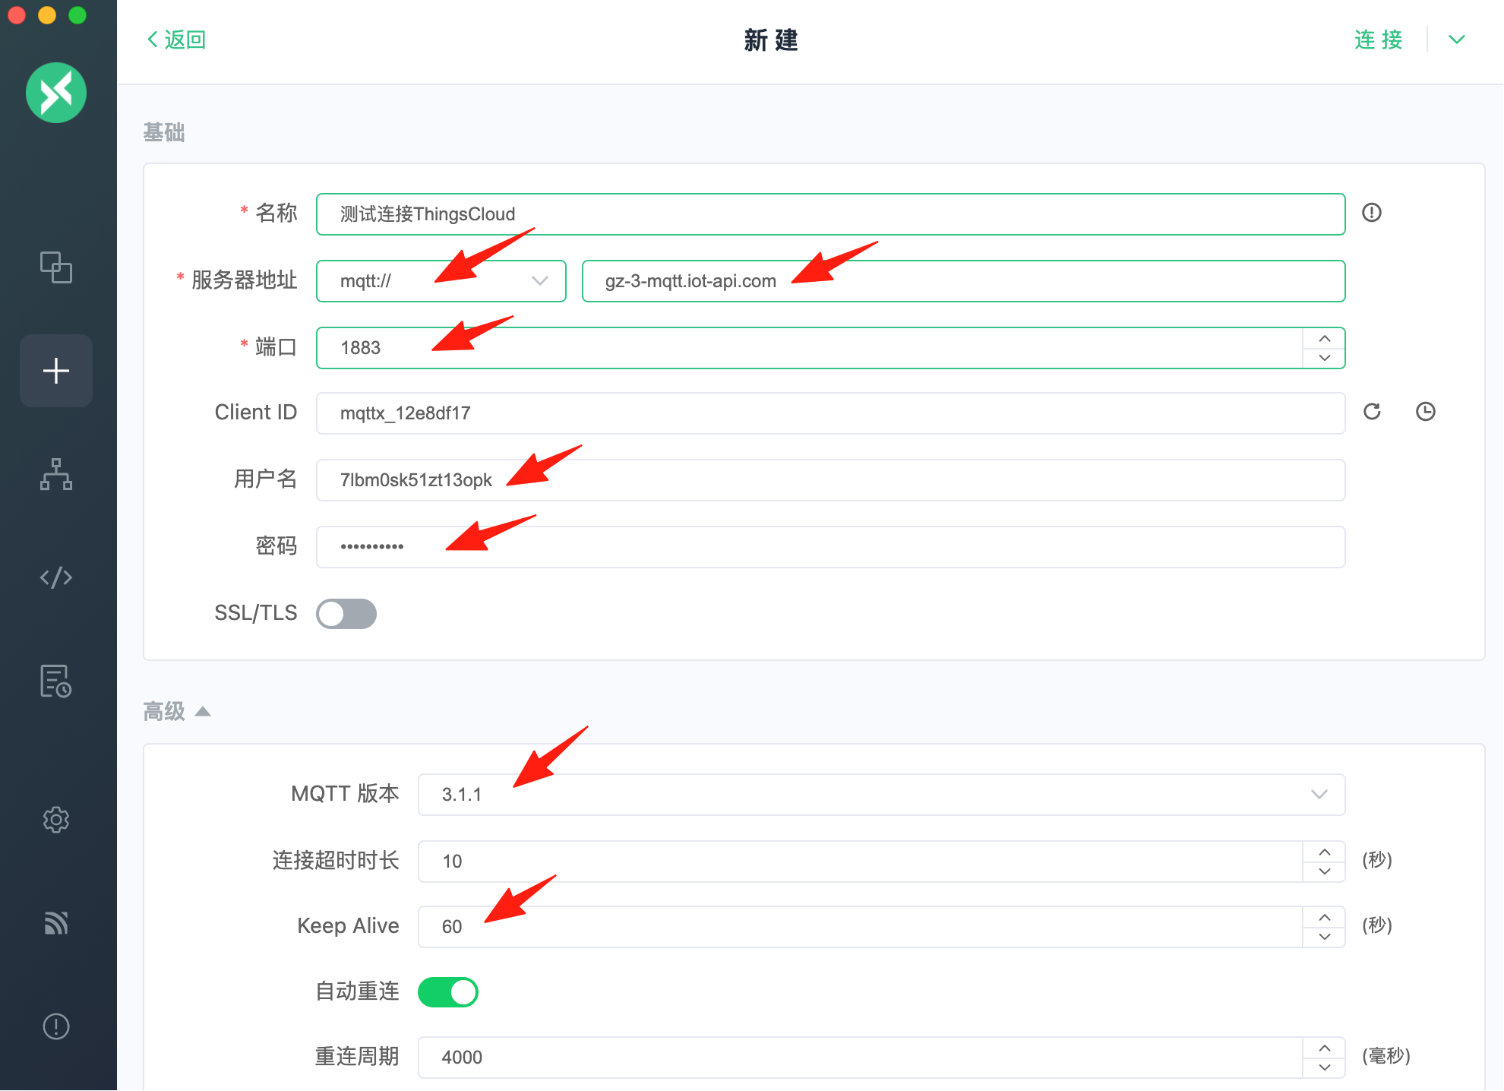Click the macOS close window button
The image size is (1504, 1091).
click(17, 15)
